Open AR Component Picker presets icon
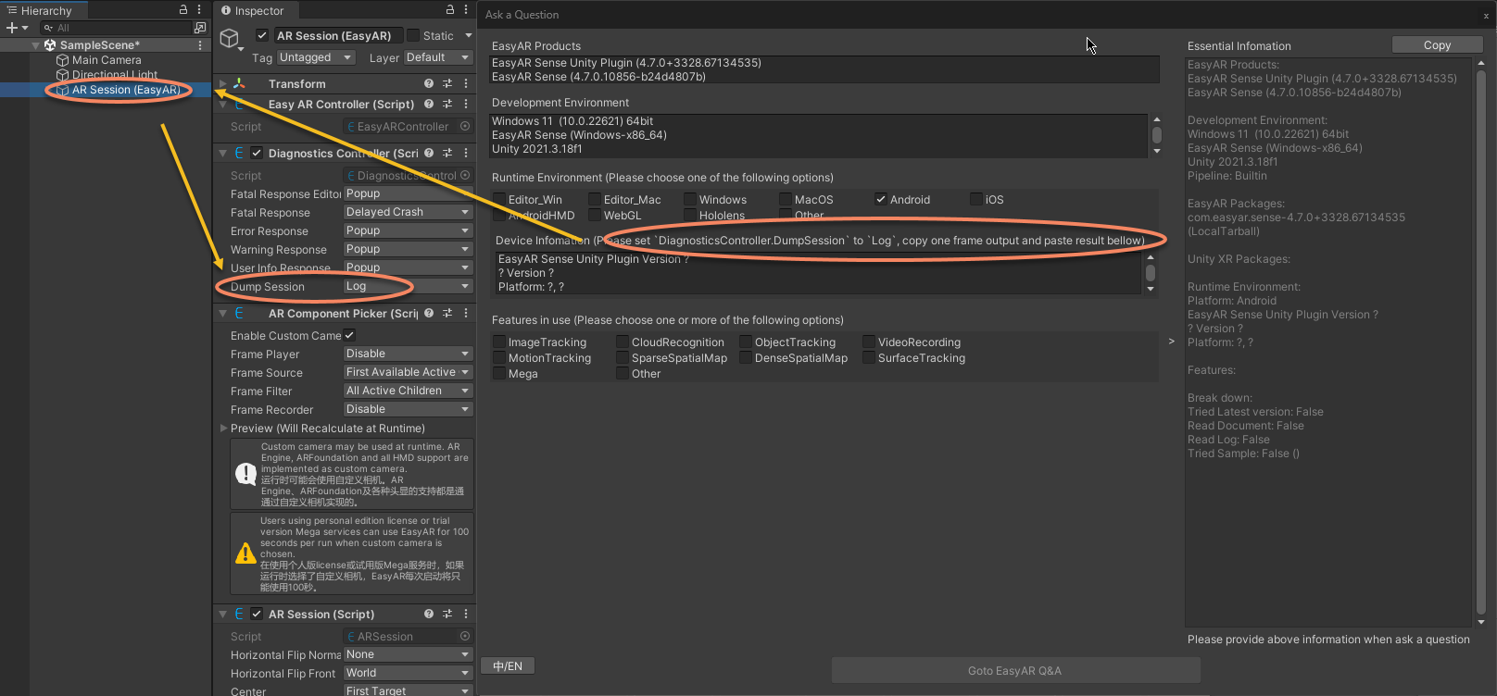The image size is (1497, 696). pyautogui.click(x=447, y=313)
